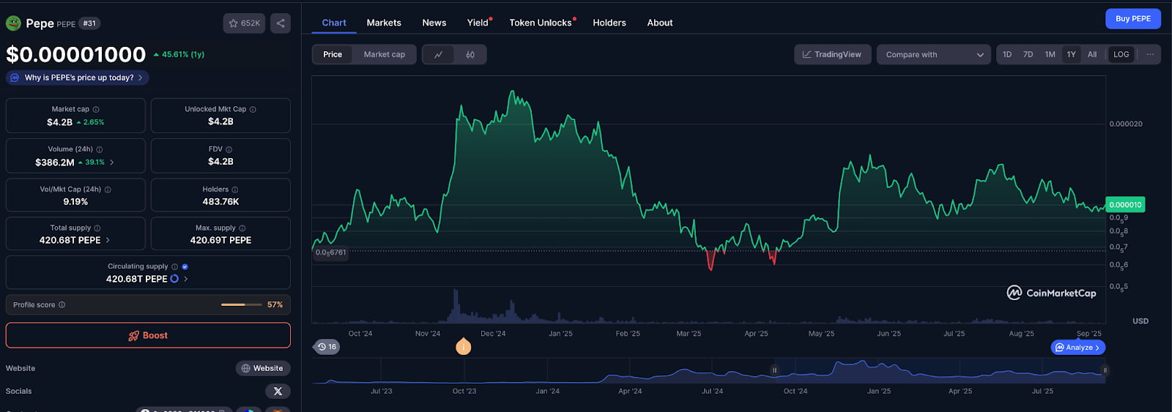
Task: Click the 483.76K holders value
Action: (220, 202)
